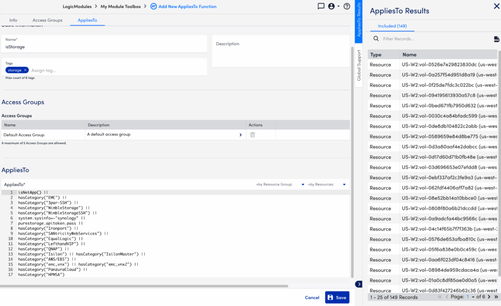
Task: Click the AT icon beside Add New AppliesTo Function
Action: click(154, 6)
